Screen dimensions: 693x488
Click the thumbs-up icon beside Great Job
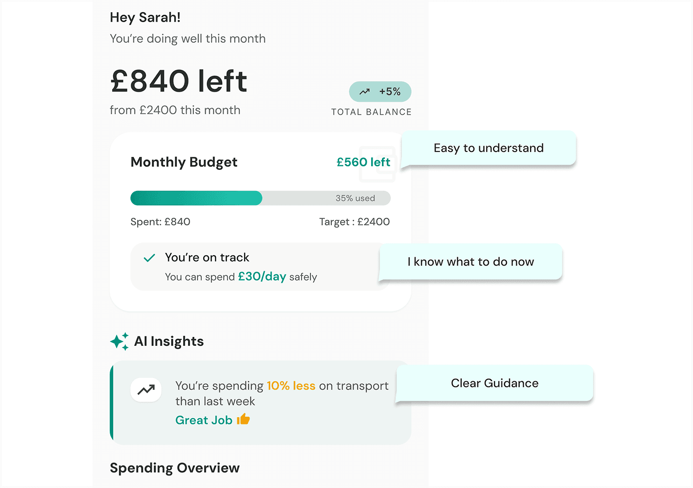pyautogui.click(x=244, y=420)
